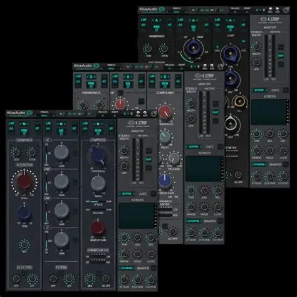Toggle the Gate on/off in front window
The height and width of the screenshot is (297, 297).
coord(154,194)
